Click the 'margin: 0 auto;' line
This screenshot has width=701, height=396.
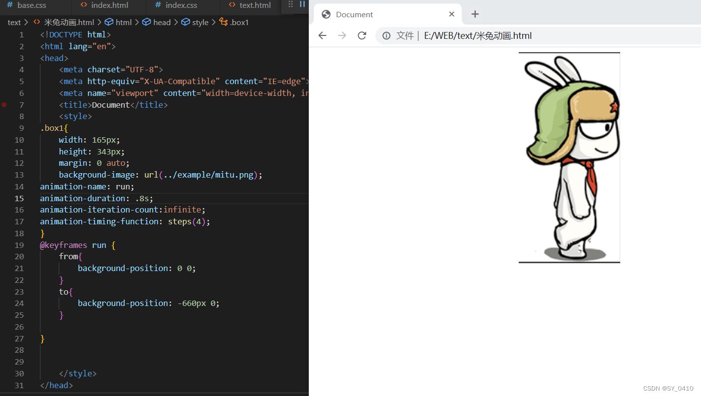[94, 163]
